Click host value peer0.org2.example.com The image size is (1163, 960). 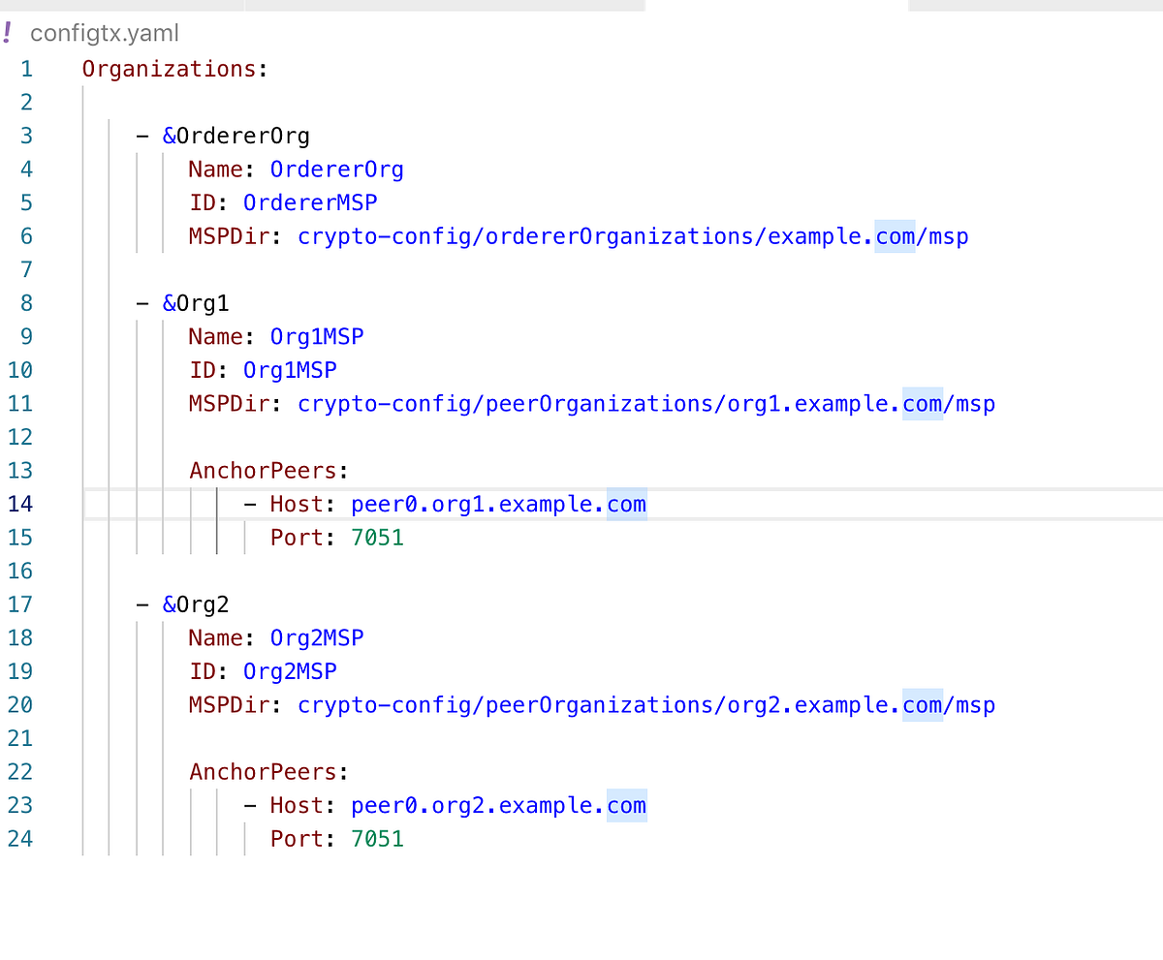click(x=498, y=805)
